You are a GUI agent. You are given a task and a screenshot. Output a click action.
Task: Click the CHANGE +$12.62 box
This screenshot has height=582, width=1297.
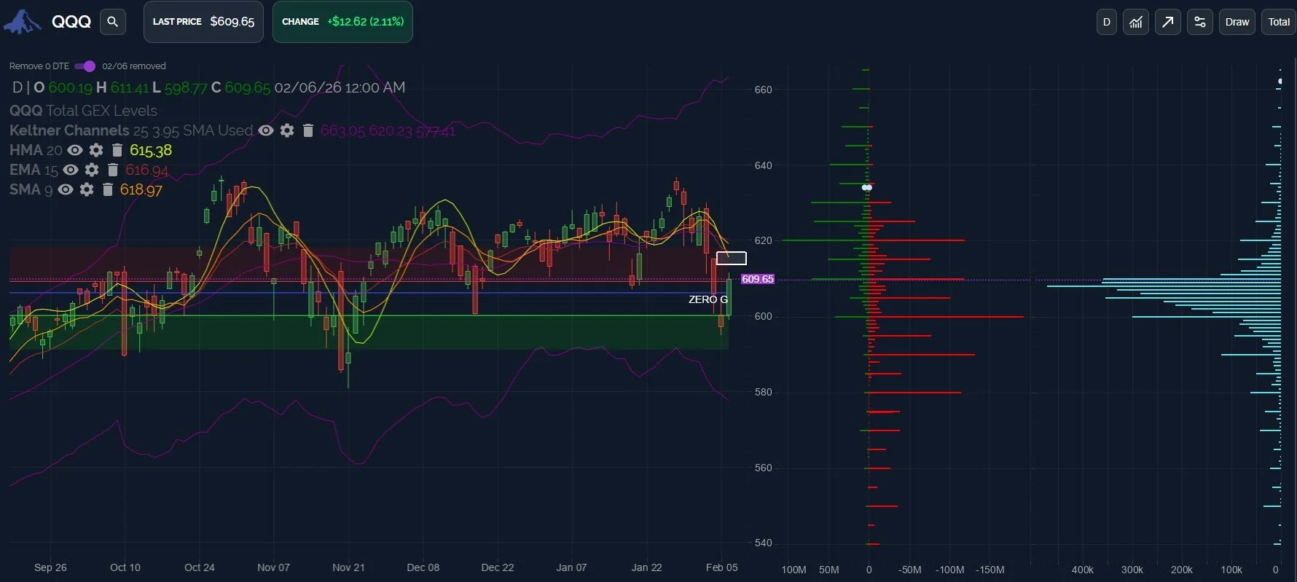(x=342, y=22)
